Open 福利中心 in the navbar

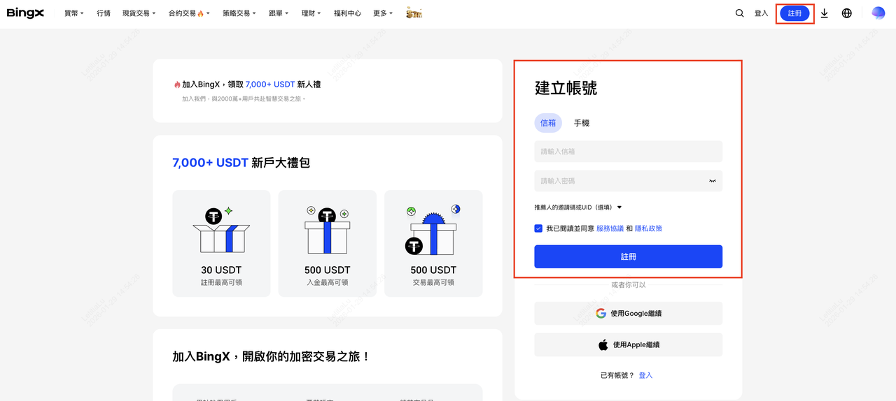pyautogui.click(x=347, y=13)
